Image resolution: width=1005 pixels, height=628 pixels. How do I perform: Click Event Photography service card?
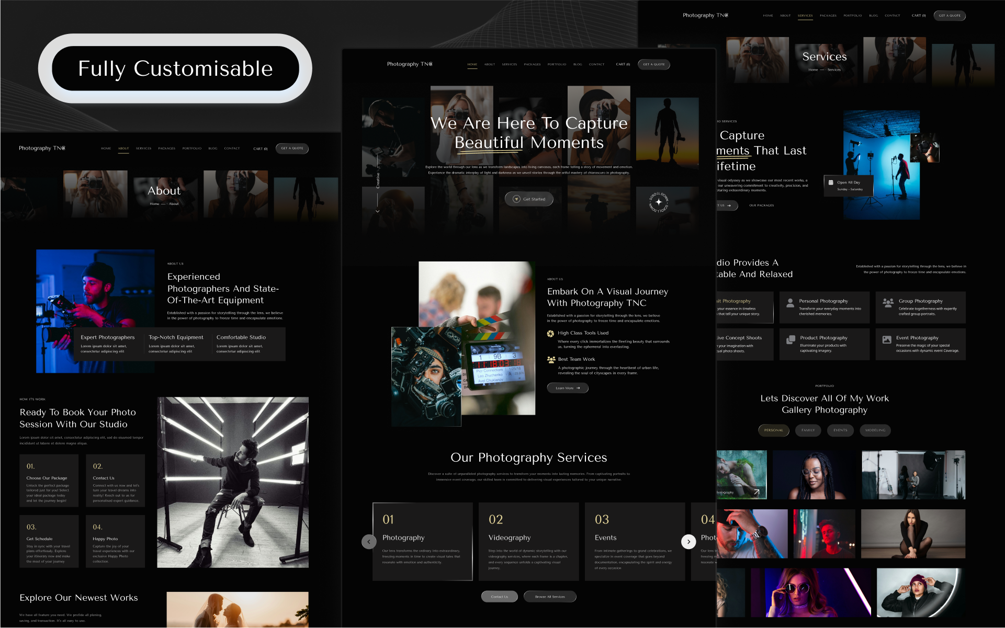click(x=921, y=344)
